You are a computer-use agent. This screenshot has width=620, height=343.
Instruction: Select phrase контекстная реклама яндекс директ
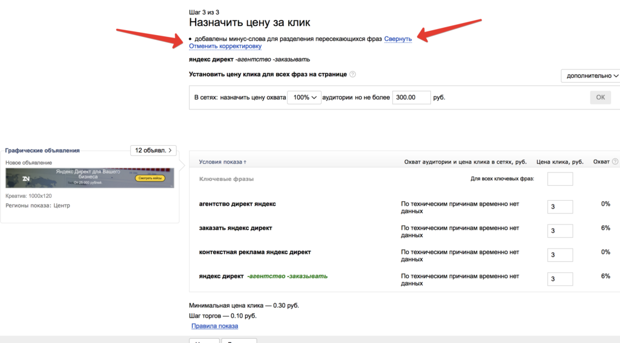(x=255, y=252)
